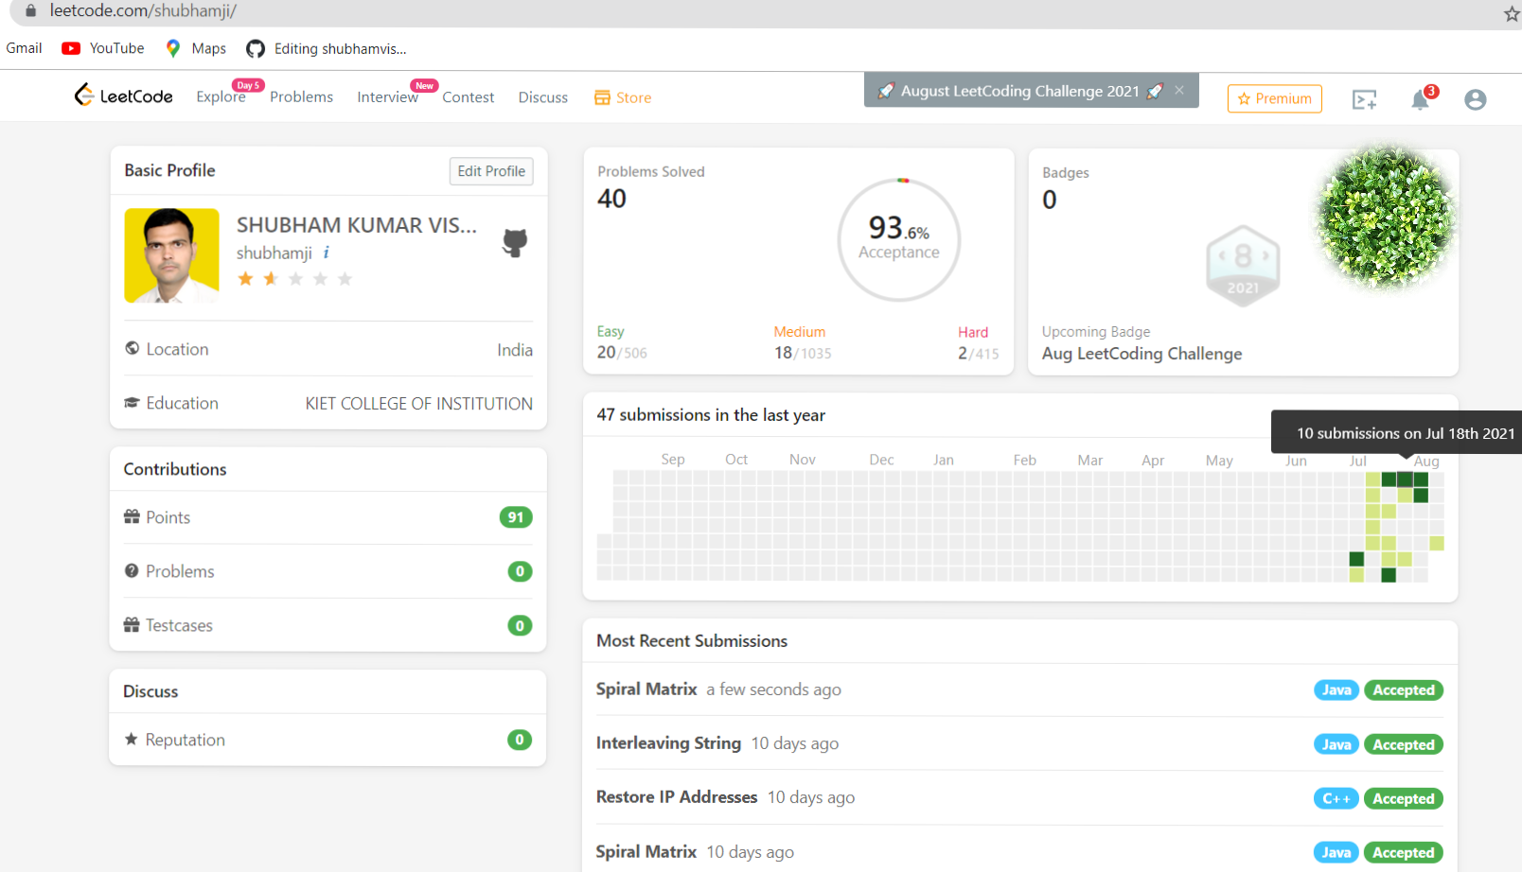Click Aug LeetCoding Challenge upcoming badge text
The width and height of the screenshot is (1522, 872).
[1141, 354]
